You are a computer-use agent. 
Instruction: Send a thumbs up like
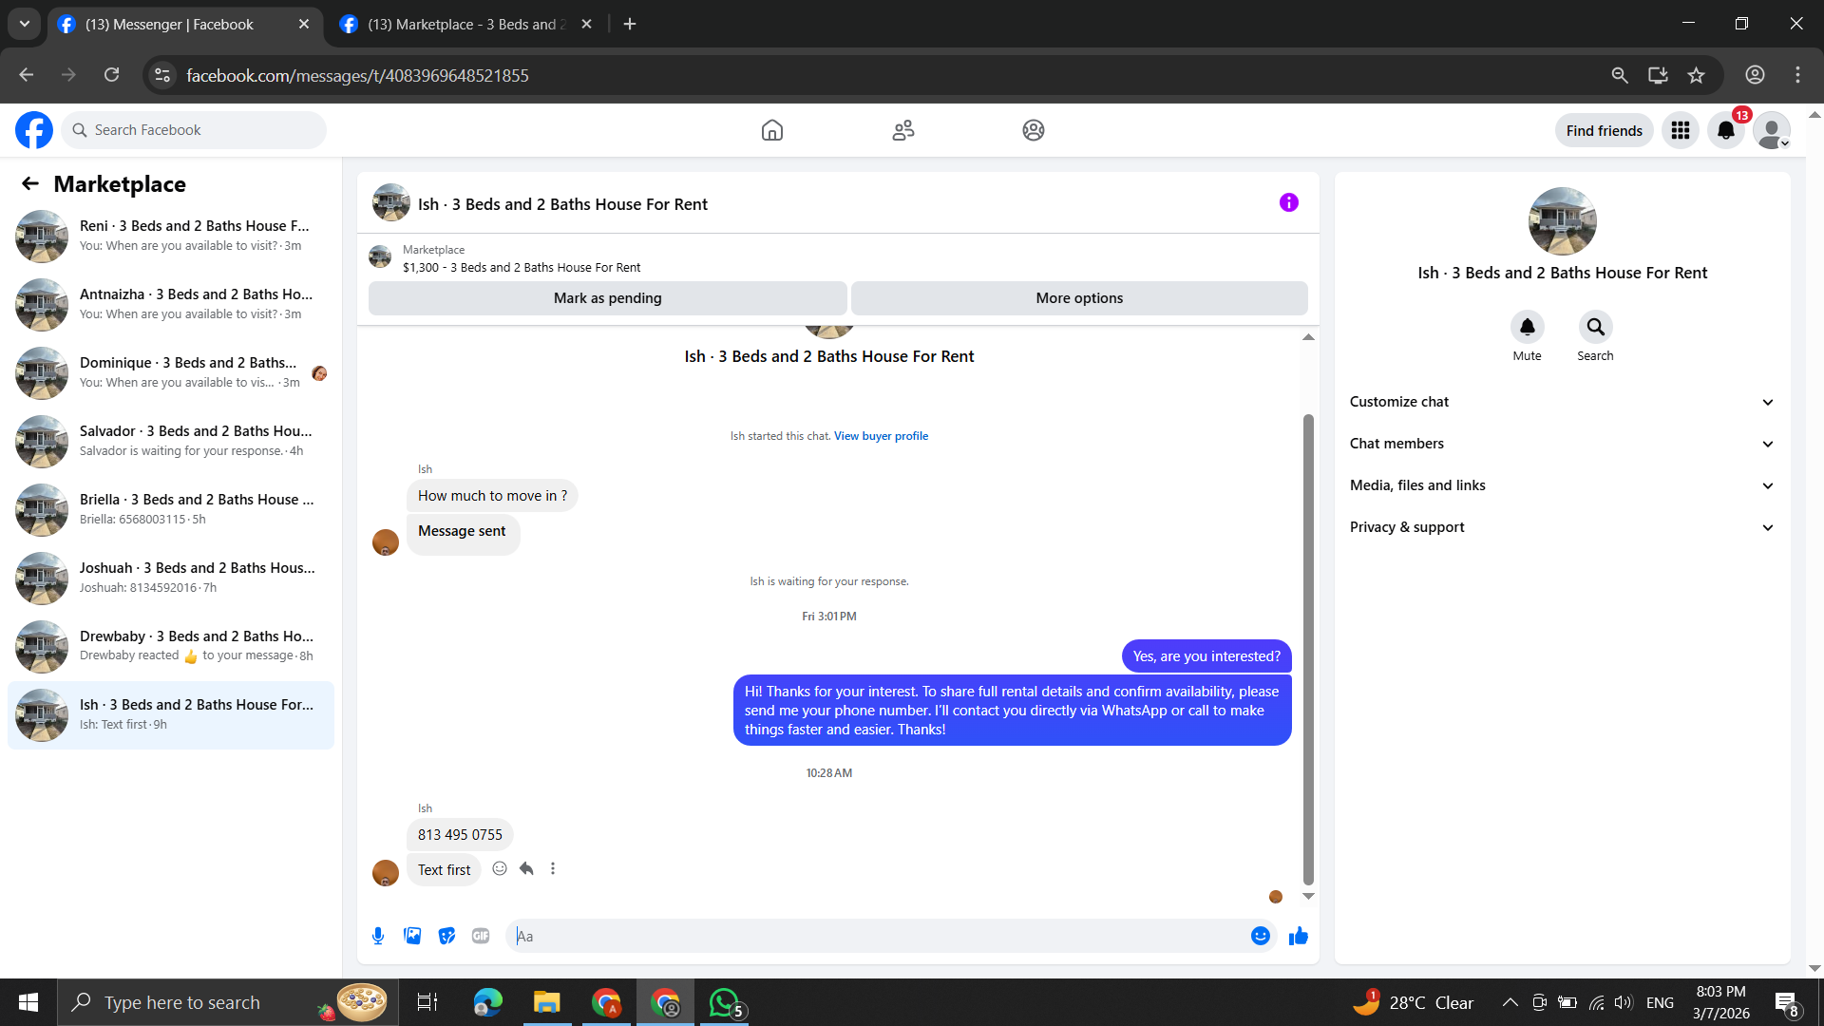[x=1299, y=936]
